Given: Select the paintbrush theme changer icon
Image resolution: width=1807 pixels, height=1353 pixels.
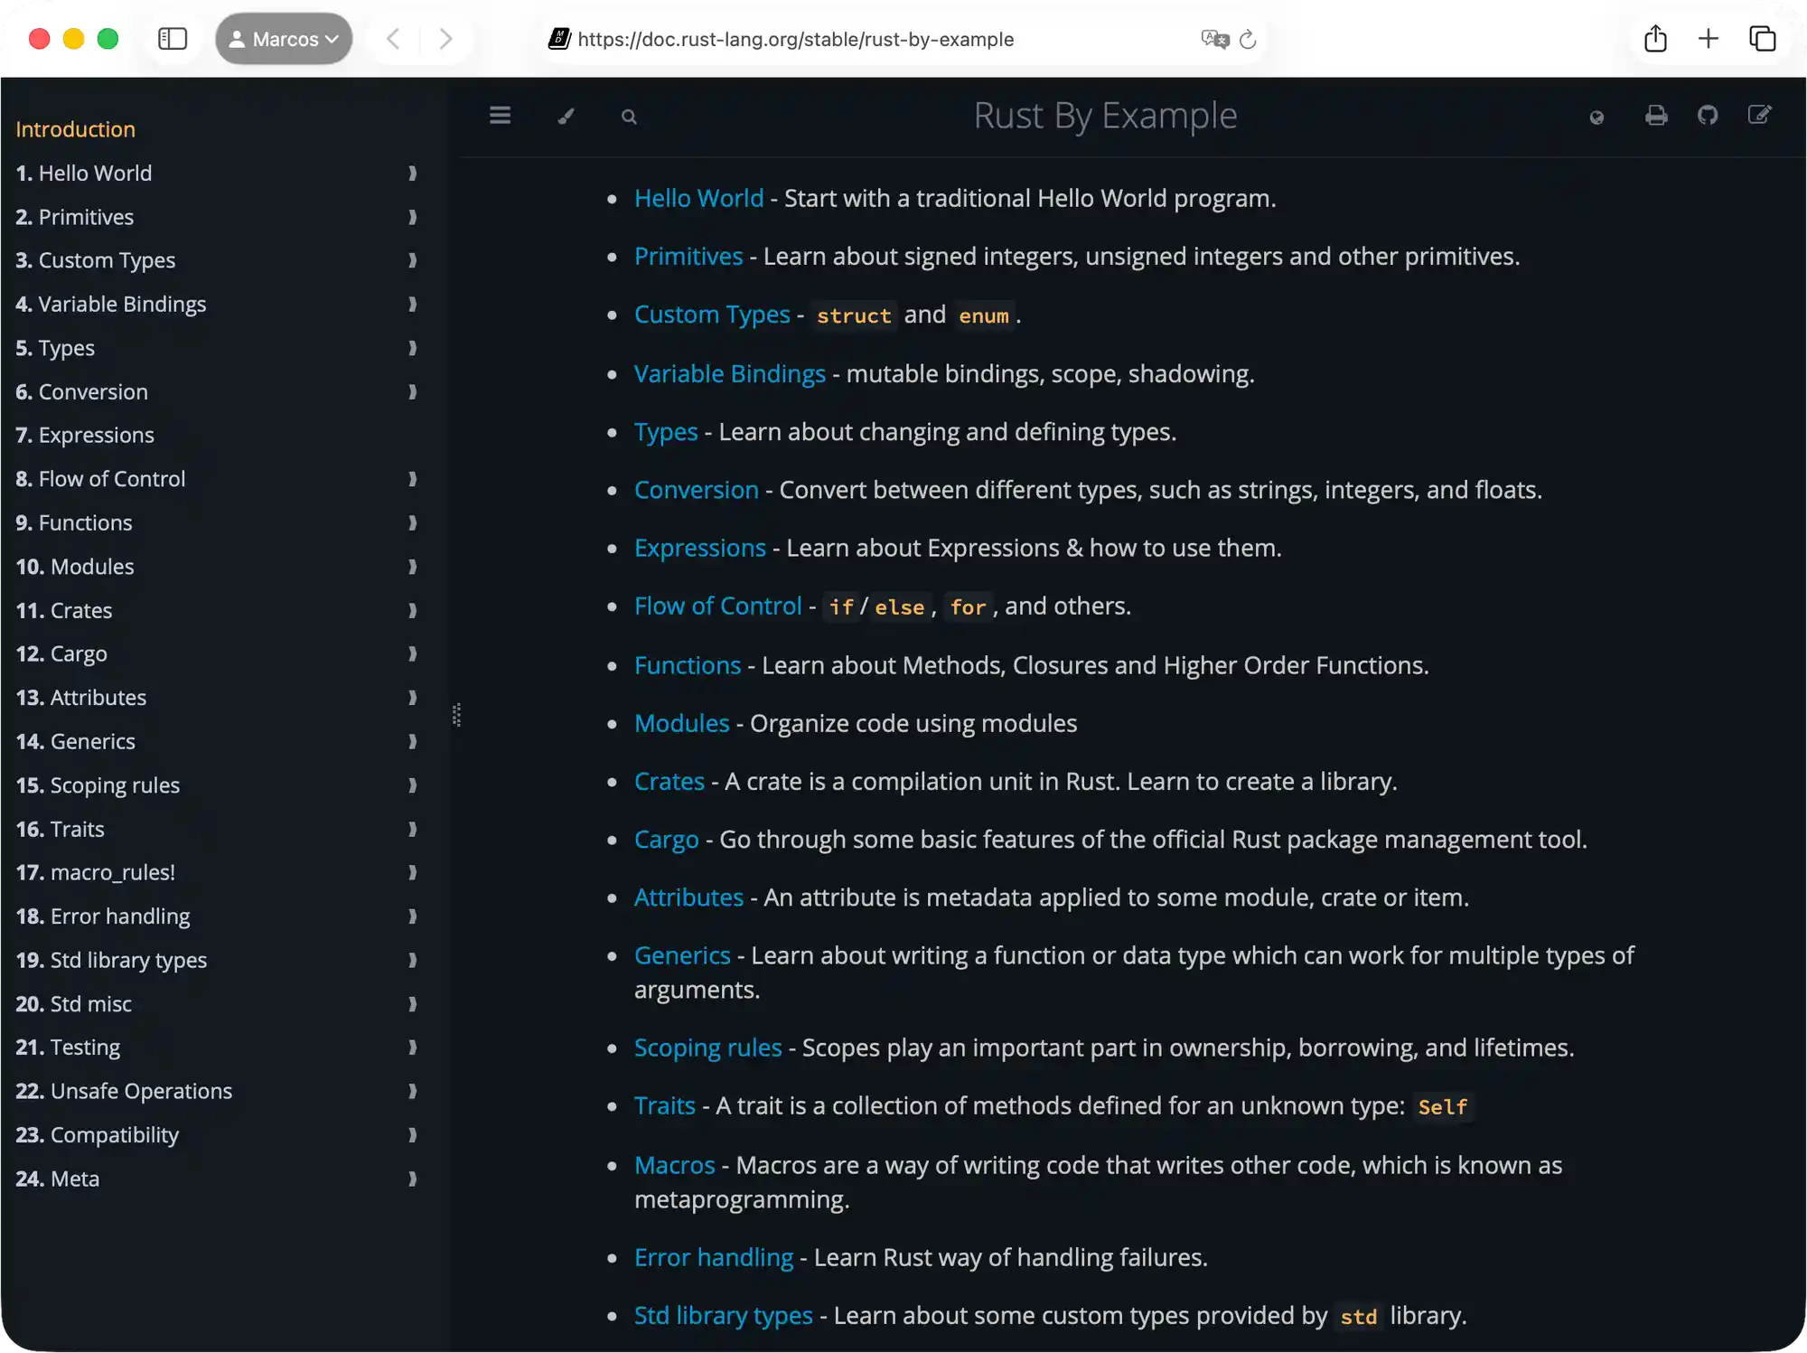Looking at the screenshot, I should pos(565,116).
